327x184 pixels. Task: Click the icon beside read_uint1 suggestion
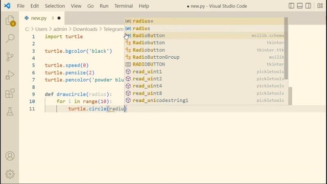click(x=128, y=72)
